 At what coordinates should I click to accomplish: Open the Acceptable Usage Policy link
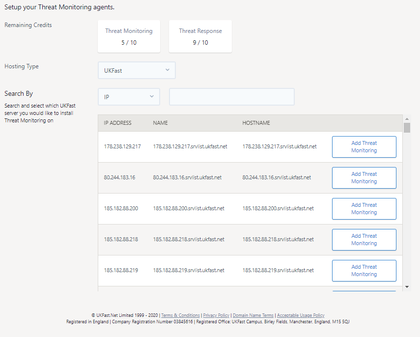pos(301,315)
